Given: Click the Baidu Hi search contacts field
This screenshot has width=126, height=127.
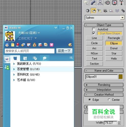Looking at the screenshot, I should point(30,51).
